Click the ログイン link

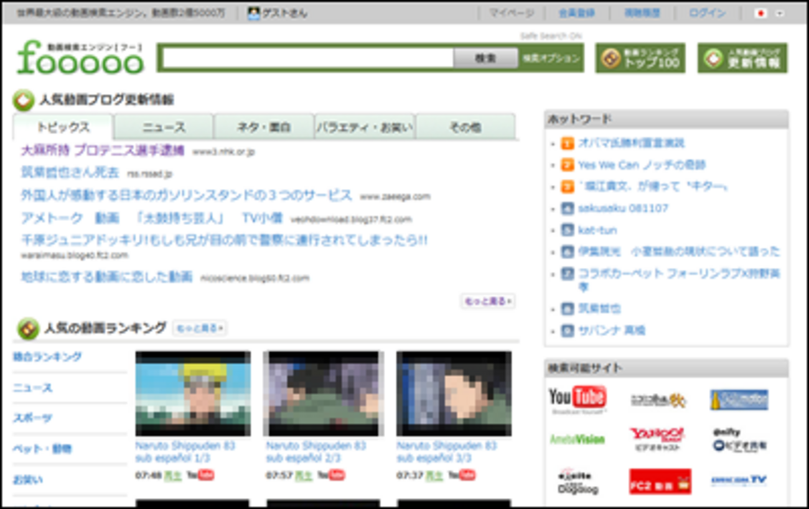[x=707, y=13]
